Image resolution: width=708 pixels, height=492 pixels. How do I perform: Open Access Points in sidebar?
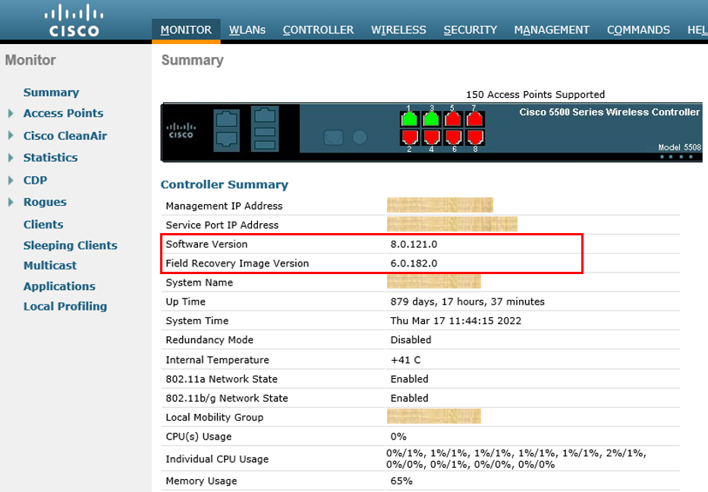pos(63,113)
